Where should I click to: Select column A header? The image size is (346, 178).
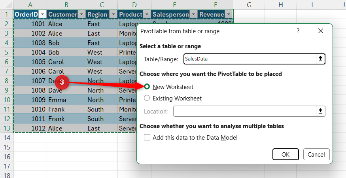click(x=30, y=4)
